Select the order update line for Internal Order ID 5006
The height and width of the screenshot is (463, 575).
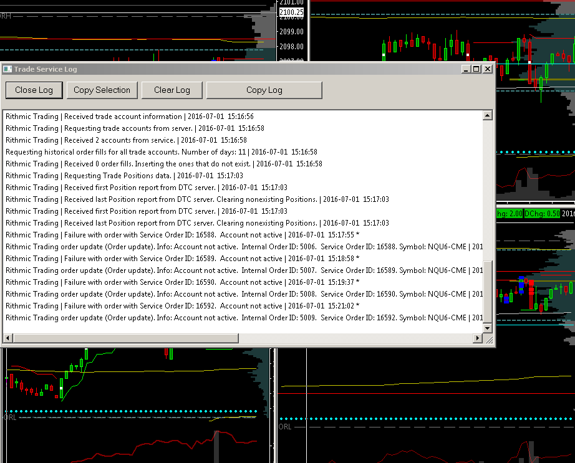click(x=244, y=247)
